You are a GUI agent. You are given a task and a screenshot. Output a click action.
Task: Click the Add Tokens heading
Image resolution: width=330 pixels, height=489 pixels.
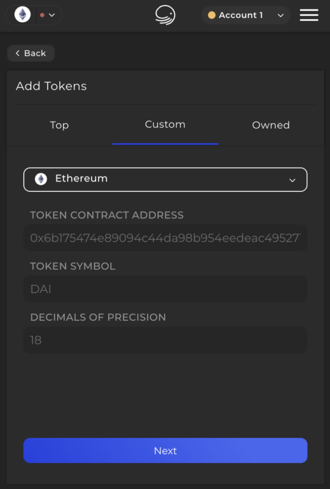click(52, 86)
